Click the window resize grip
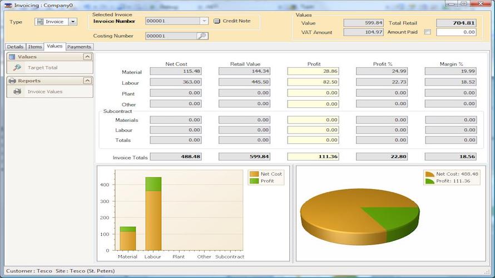The image size is (495, 278). [x=487, y=271]
